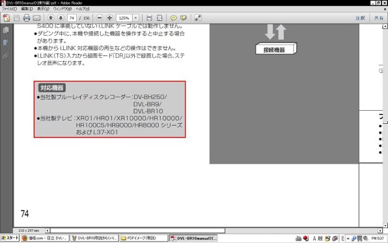Go to next page with down arrow

coord(61,18)
